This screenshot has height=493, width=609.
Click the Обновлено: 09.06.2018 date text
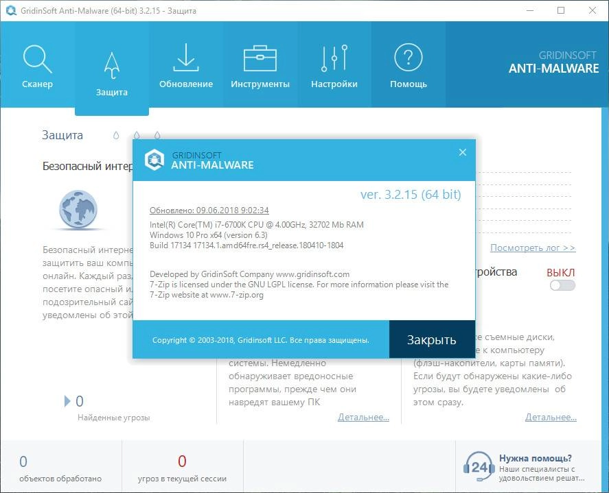coord(209,211)
